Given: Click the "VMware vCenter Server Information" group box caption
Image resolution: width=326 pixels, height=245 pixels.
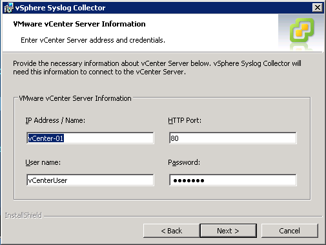Looking at the screenshot, I should (75, 98).
